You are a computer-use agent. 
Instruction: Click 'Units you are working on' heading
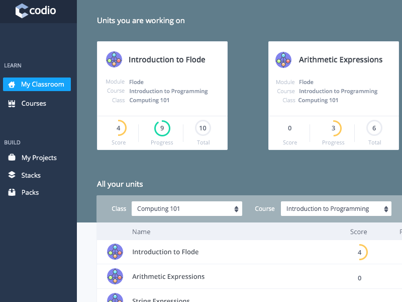141,21
